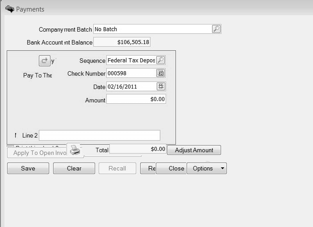Viewport: 313px width, 227px height.
Task: Click the Recall button
Action: 117,168
